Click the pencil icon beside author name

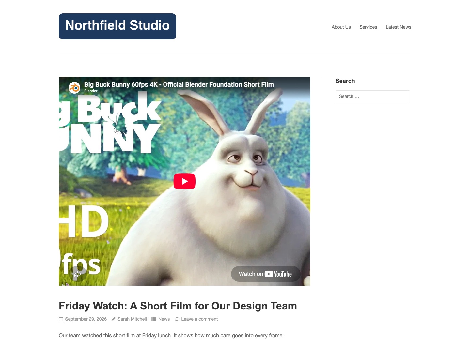click(114, 319)
